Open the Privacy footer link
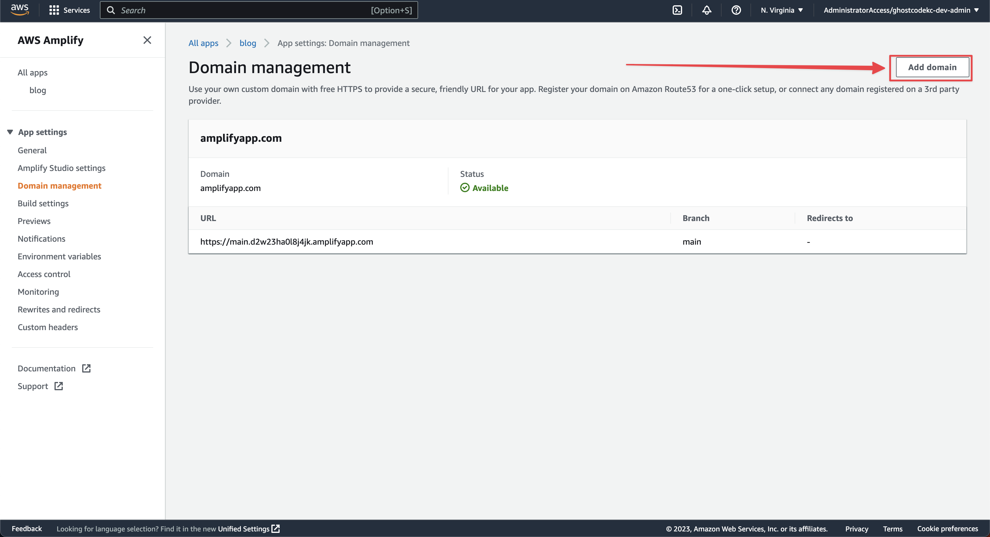Viewport: 990px width, 537px height. click(x=857, y=528)
